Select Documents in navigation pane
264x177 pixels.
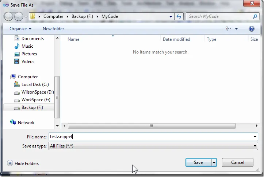[x=32, y=39]
